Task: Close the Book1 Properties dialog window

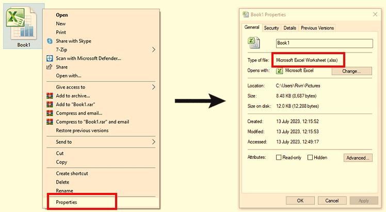Action: coord(375,14)
